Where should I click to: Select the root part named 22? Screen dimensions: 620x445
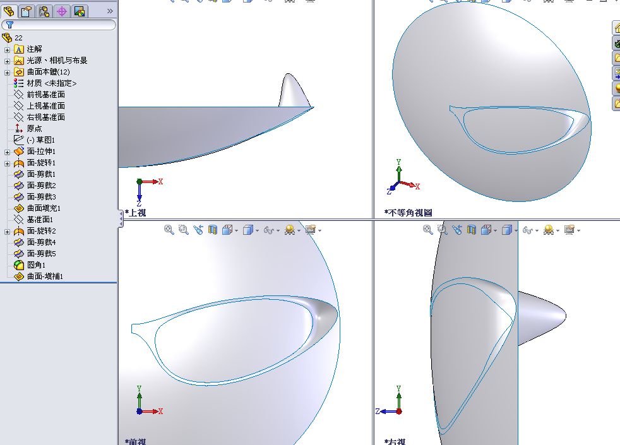(x=12, y=37)
